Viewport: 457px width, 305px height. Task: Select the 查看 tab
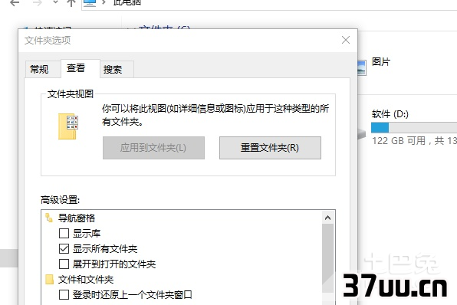81,68
